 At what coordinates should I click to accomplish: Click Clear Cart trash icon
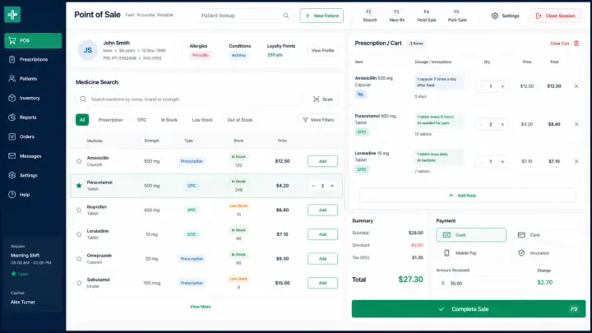[x=576, y=44]
